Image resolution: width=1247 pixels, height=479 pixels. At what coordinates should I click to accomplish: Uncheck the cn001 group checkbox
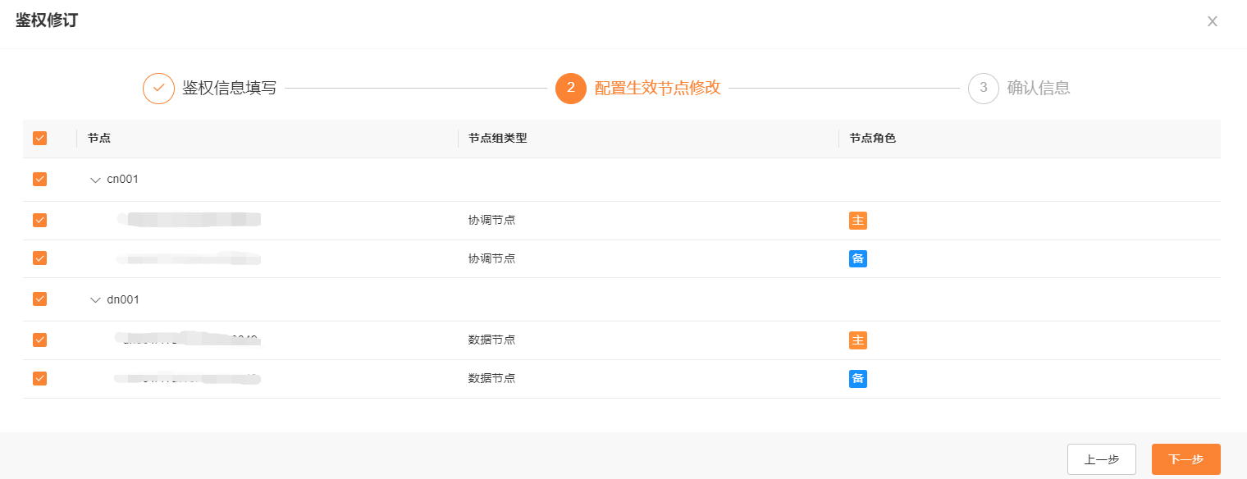pos(39,179)
